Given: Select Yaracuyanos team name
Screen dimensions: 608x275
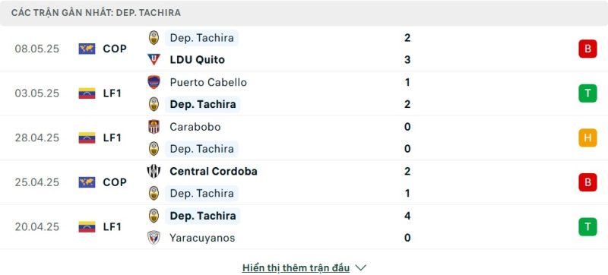Looking at the screenshot, I should pyautogui.click(x=202, y=238).
